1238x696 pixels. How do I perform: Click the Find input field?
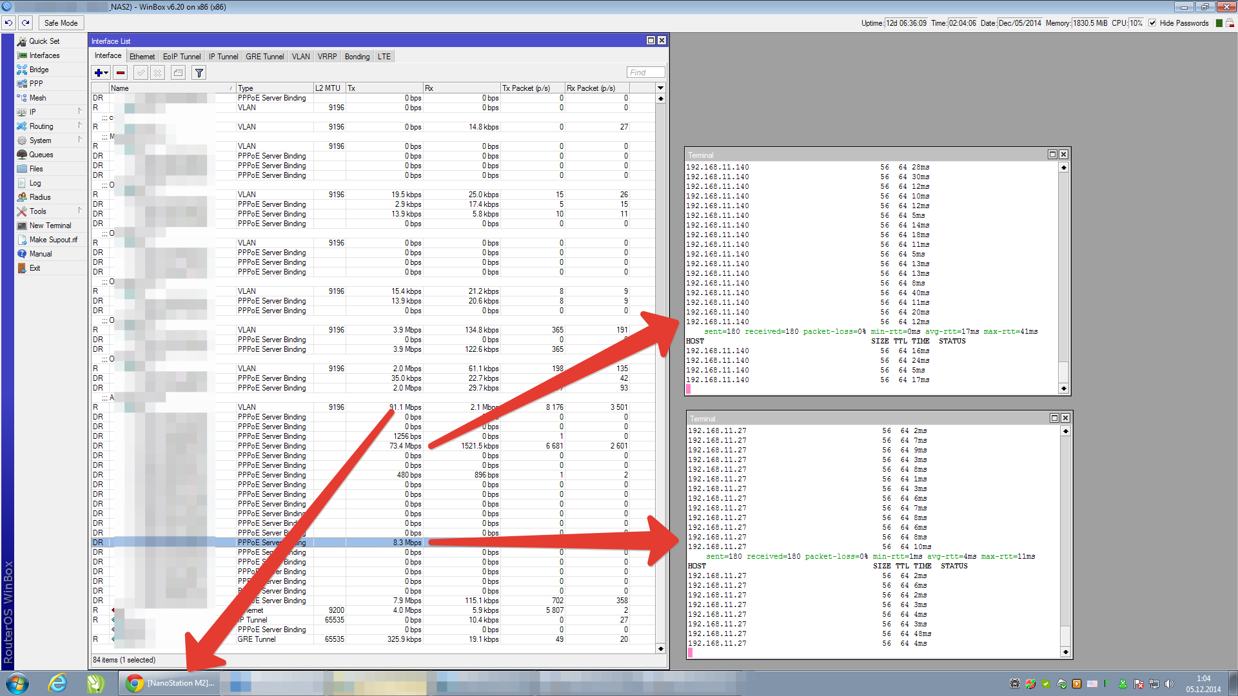645,73
